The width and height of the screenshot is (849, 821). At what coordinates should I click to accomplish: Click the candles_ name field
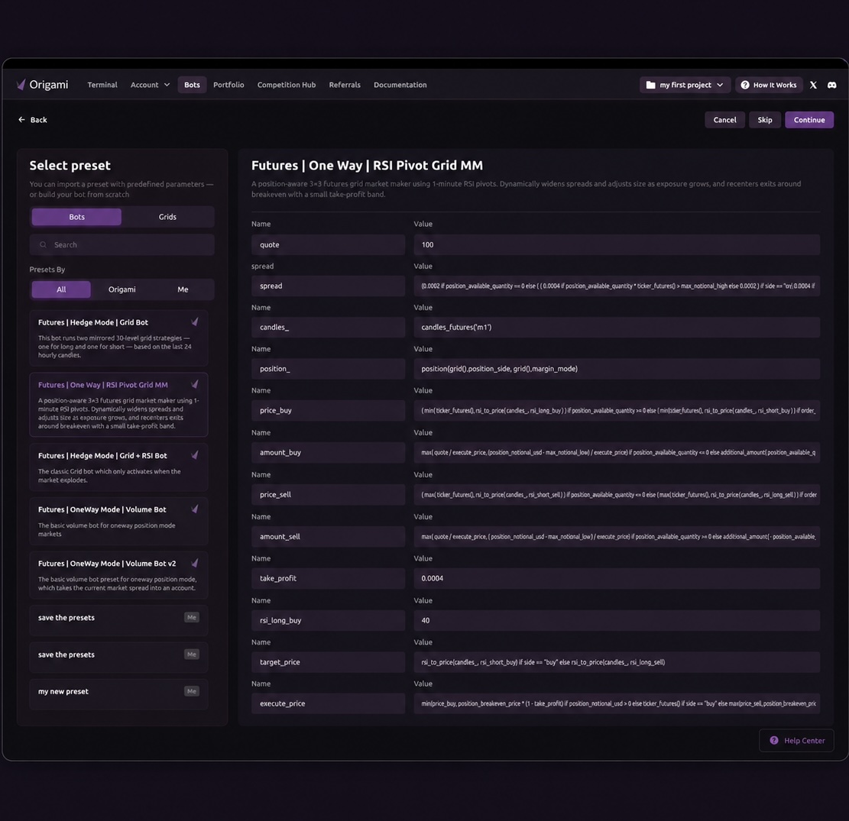pyautogui.click(x=328, y=327)
